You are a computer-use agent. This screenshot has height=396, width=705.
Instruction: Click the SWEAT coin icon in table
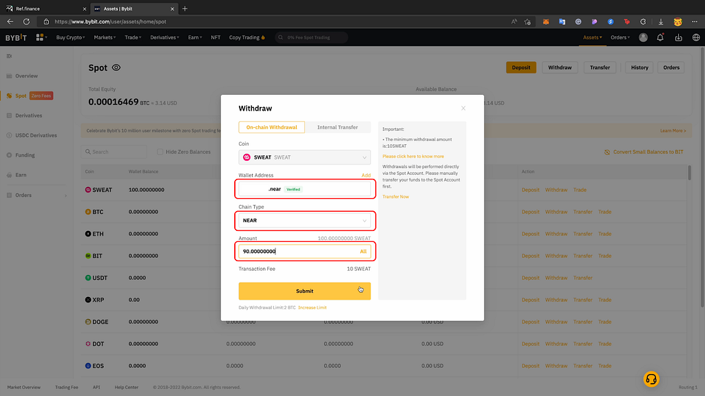pos(88,190)
